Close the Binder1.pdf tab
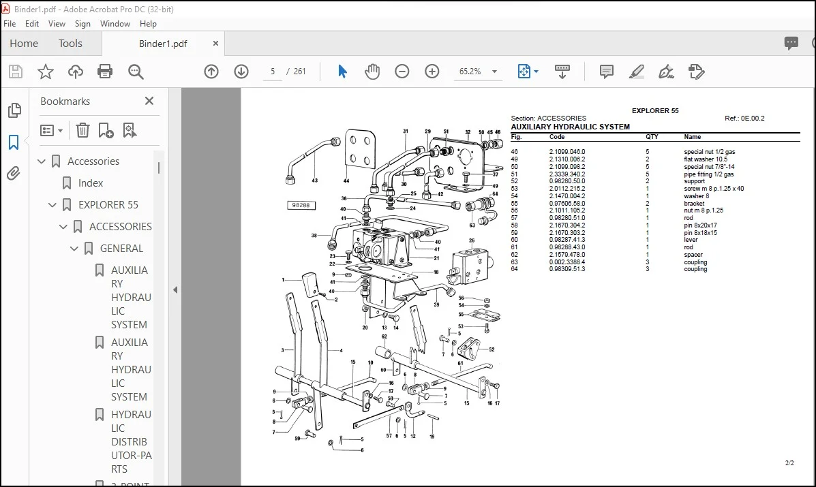816x487 pixels. pos(215,44)
